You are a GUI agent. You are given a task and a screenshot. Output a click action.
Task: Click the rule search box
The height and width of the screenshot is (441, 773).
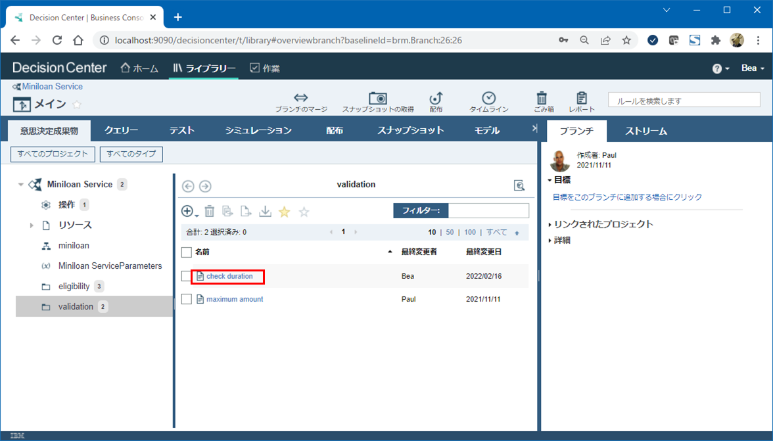[x=684, y=100]
